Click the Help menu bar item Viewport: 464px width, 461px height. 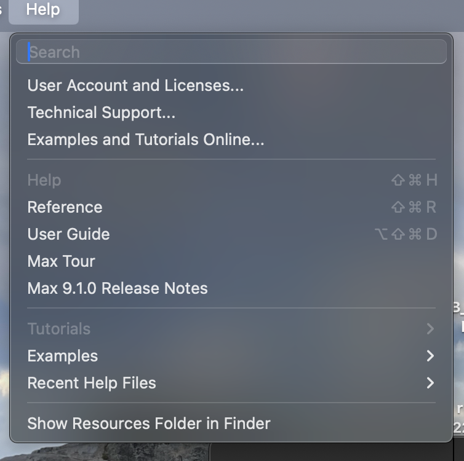(43, 10)
